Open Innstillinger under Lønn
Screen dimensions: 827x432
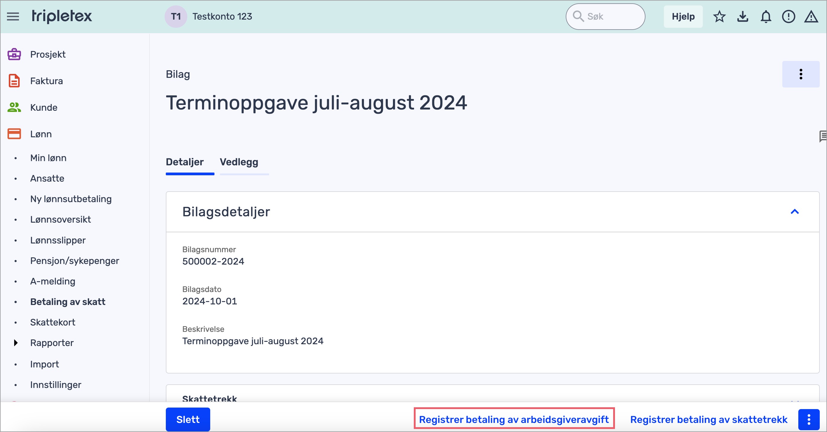tap(56, 385)
